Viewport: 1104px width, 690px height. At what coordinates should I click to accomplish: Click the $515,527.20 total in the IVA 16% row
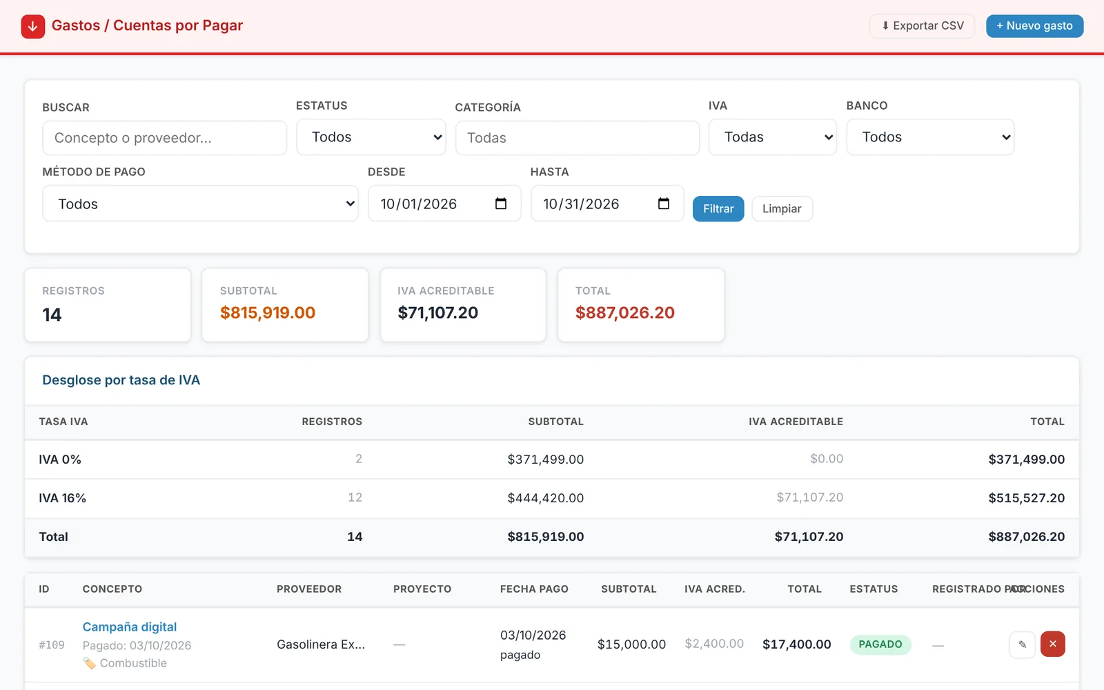coord(1026,498)
